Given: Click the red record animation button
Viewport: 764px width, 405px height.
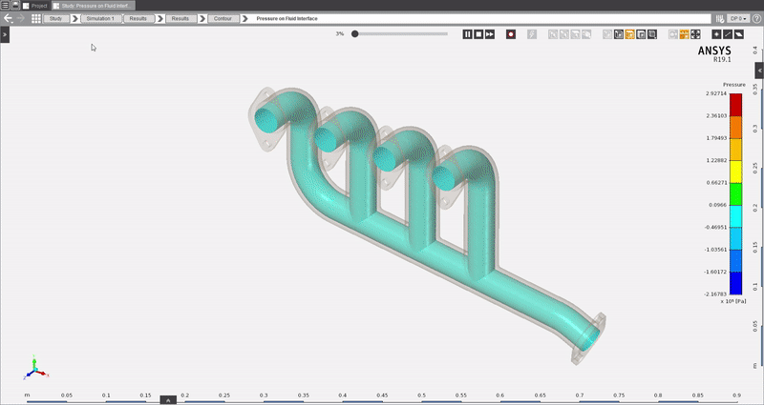Looking at the screenshot, I should (511, 34).
